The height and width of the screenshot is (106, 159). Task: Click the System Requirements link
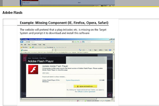click(x=73, y=80)
